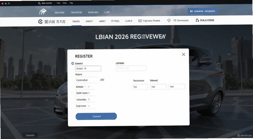The width and height of the screenshot is (253, 139).
Task: Click the Coctirmition input field
Action: coord(87,80)
